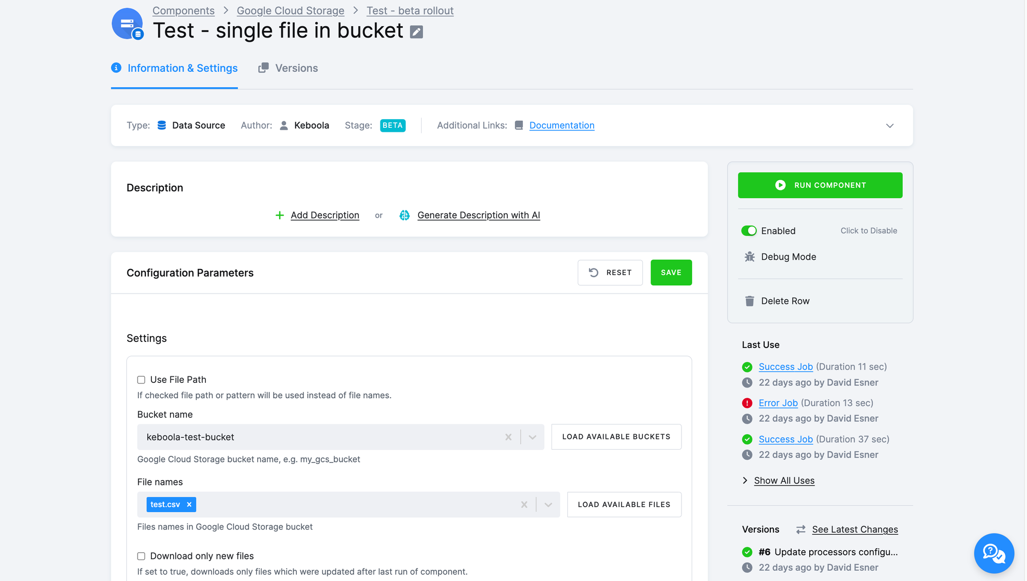The image size is (1027, 581).
Task: Disable the Enabled toggle
Action: [749, 230]
